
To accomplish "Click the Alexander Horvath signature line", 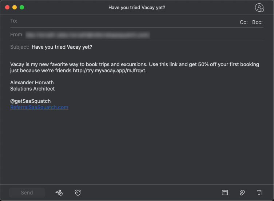I will point(32,83).
